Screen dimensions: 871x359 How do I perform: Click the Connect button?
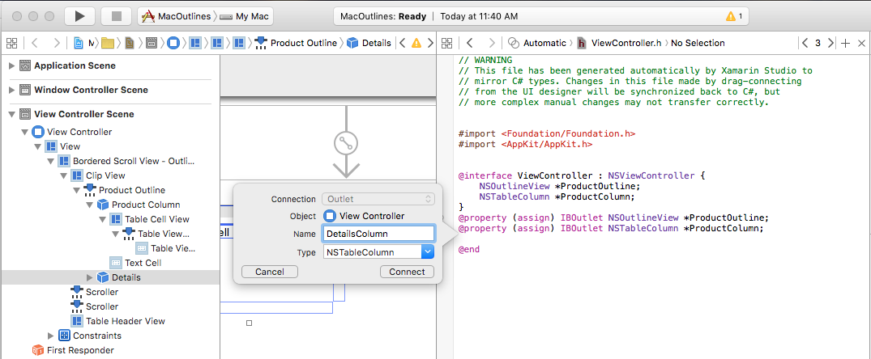tap(407, 272)
